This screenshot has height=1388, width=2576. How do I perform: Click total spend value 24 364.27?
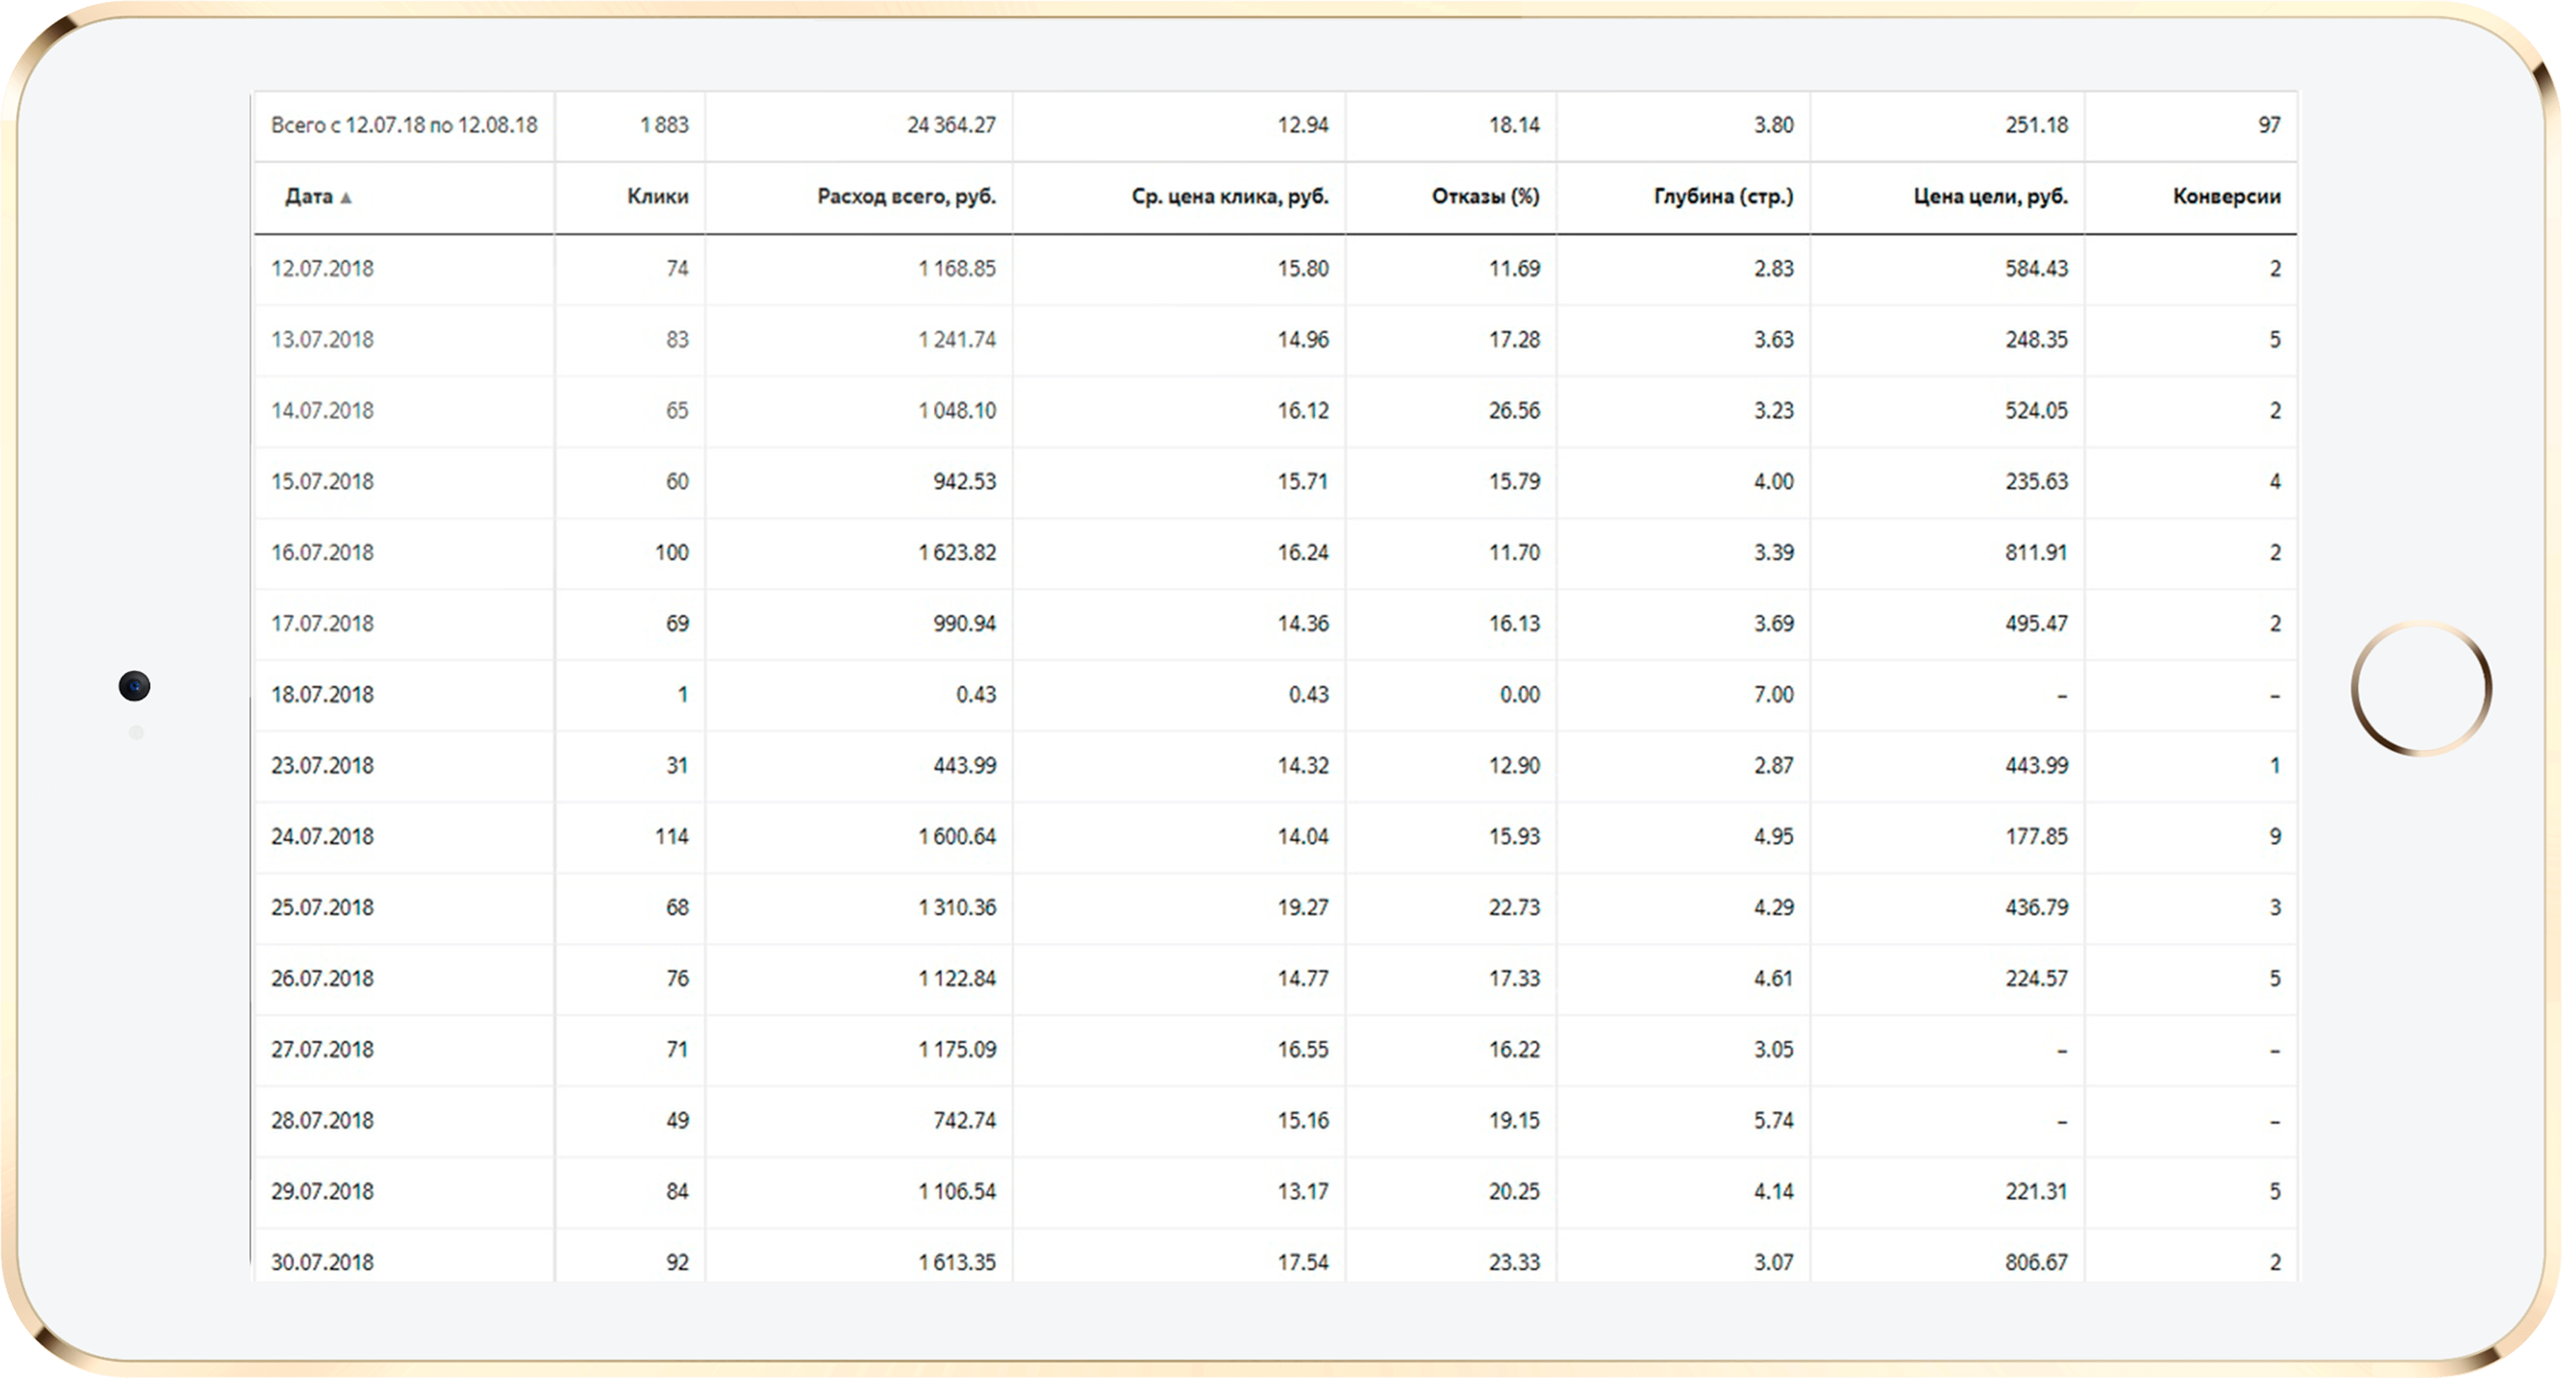coord(951,126)
